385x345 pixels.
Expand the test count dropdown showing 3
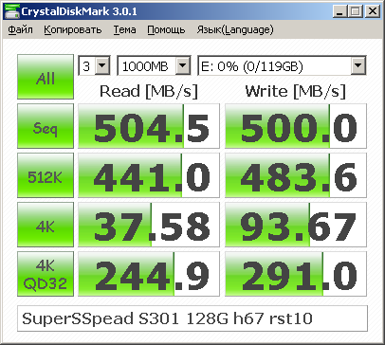[x=101, y=65]
